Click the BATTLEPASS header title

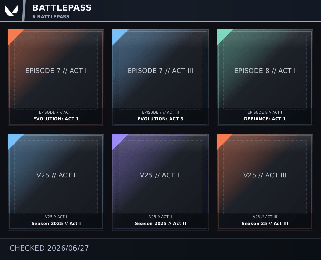(62, 8)
